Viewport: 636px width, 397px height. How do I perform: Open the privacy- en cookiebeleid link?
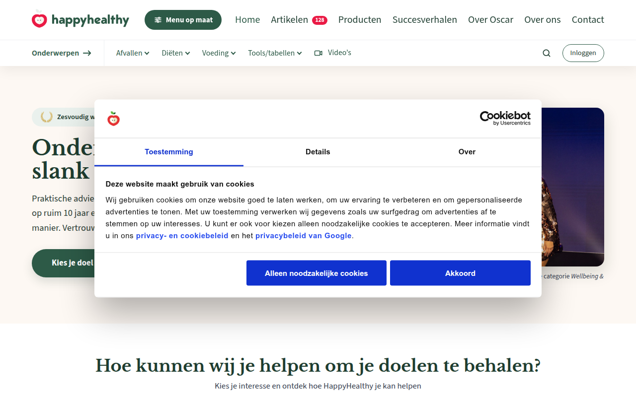tap(182, 236)
